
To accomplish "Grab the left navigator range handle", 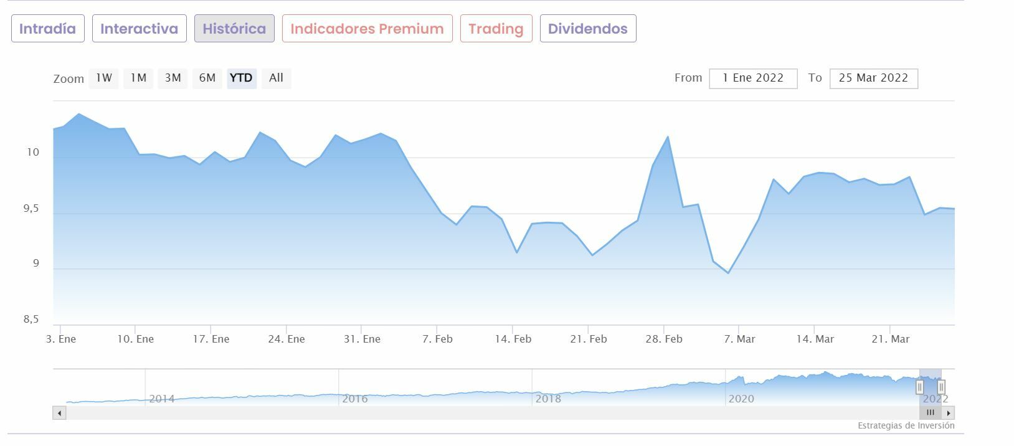I will (920, 387).
